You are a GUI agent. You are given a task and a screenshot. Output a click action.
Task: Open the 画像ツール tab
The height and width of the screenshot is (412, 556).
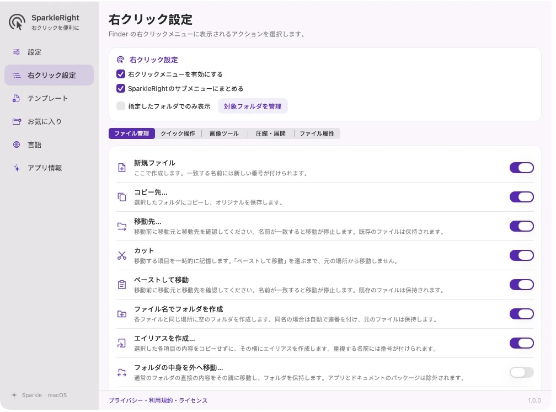pyautogui.click(x=224, y=133)
